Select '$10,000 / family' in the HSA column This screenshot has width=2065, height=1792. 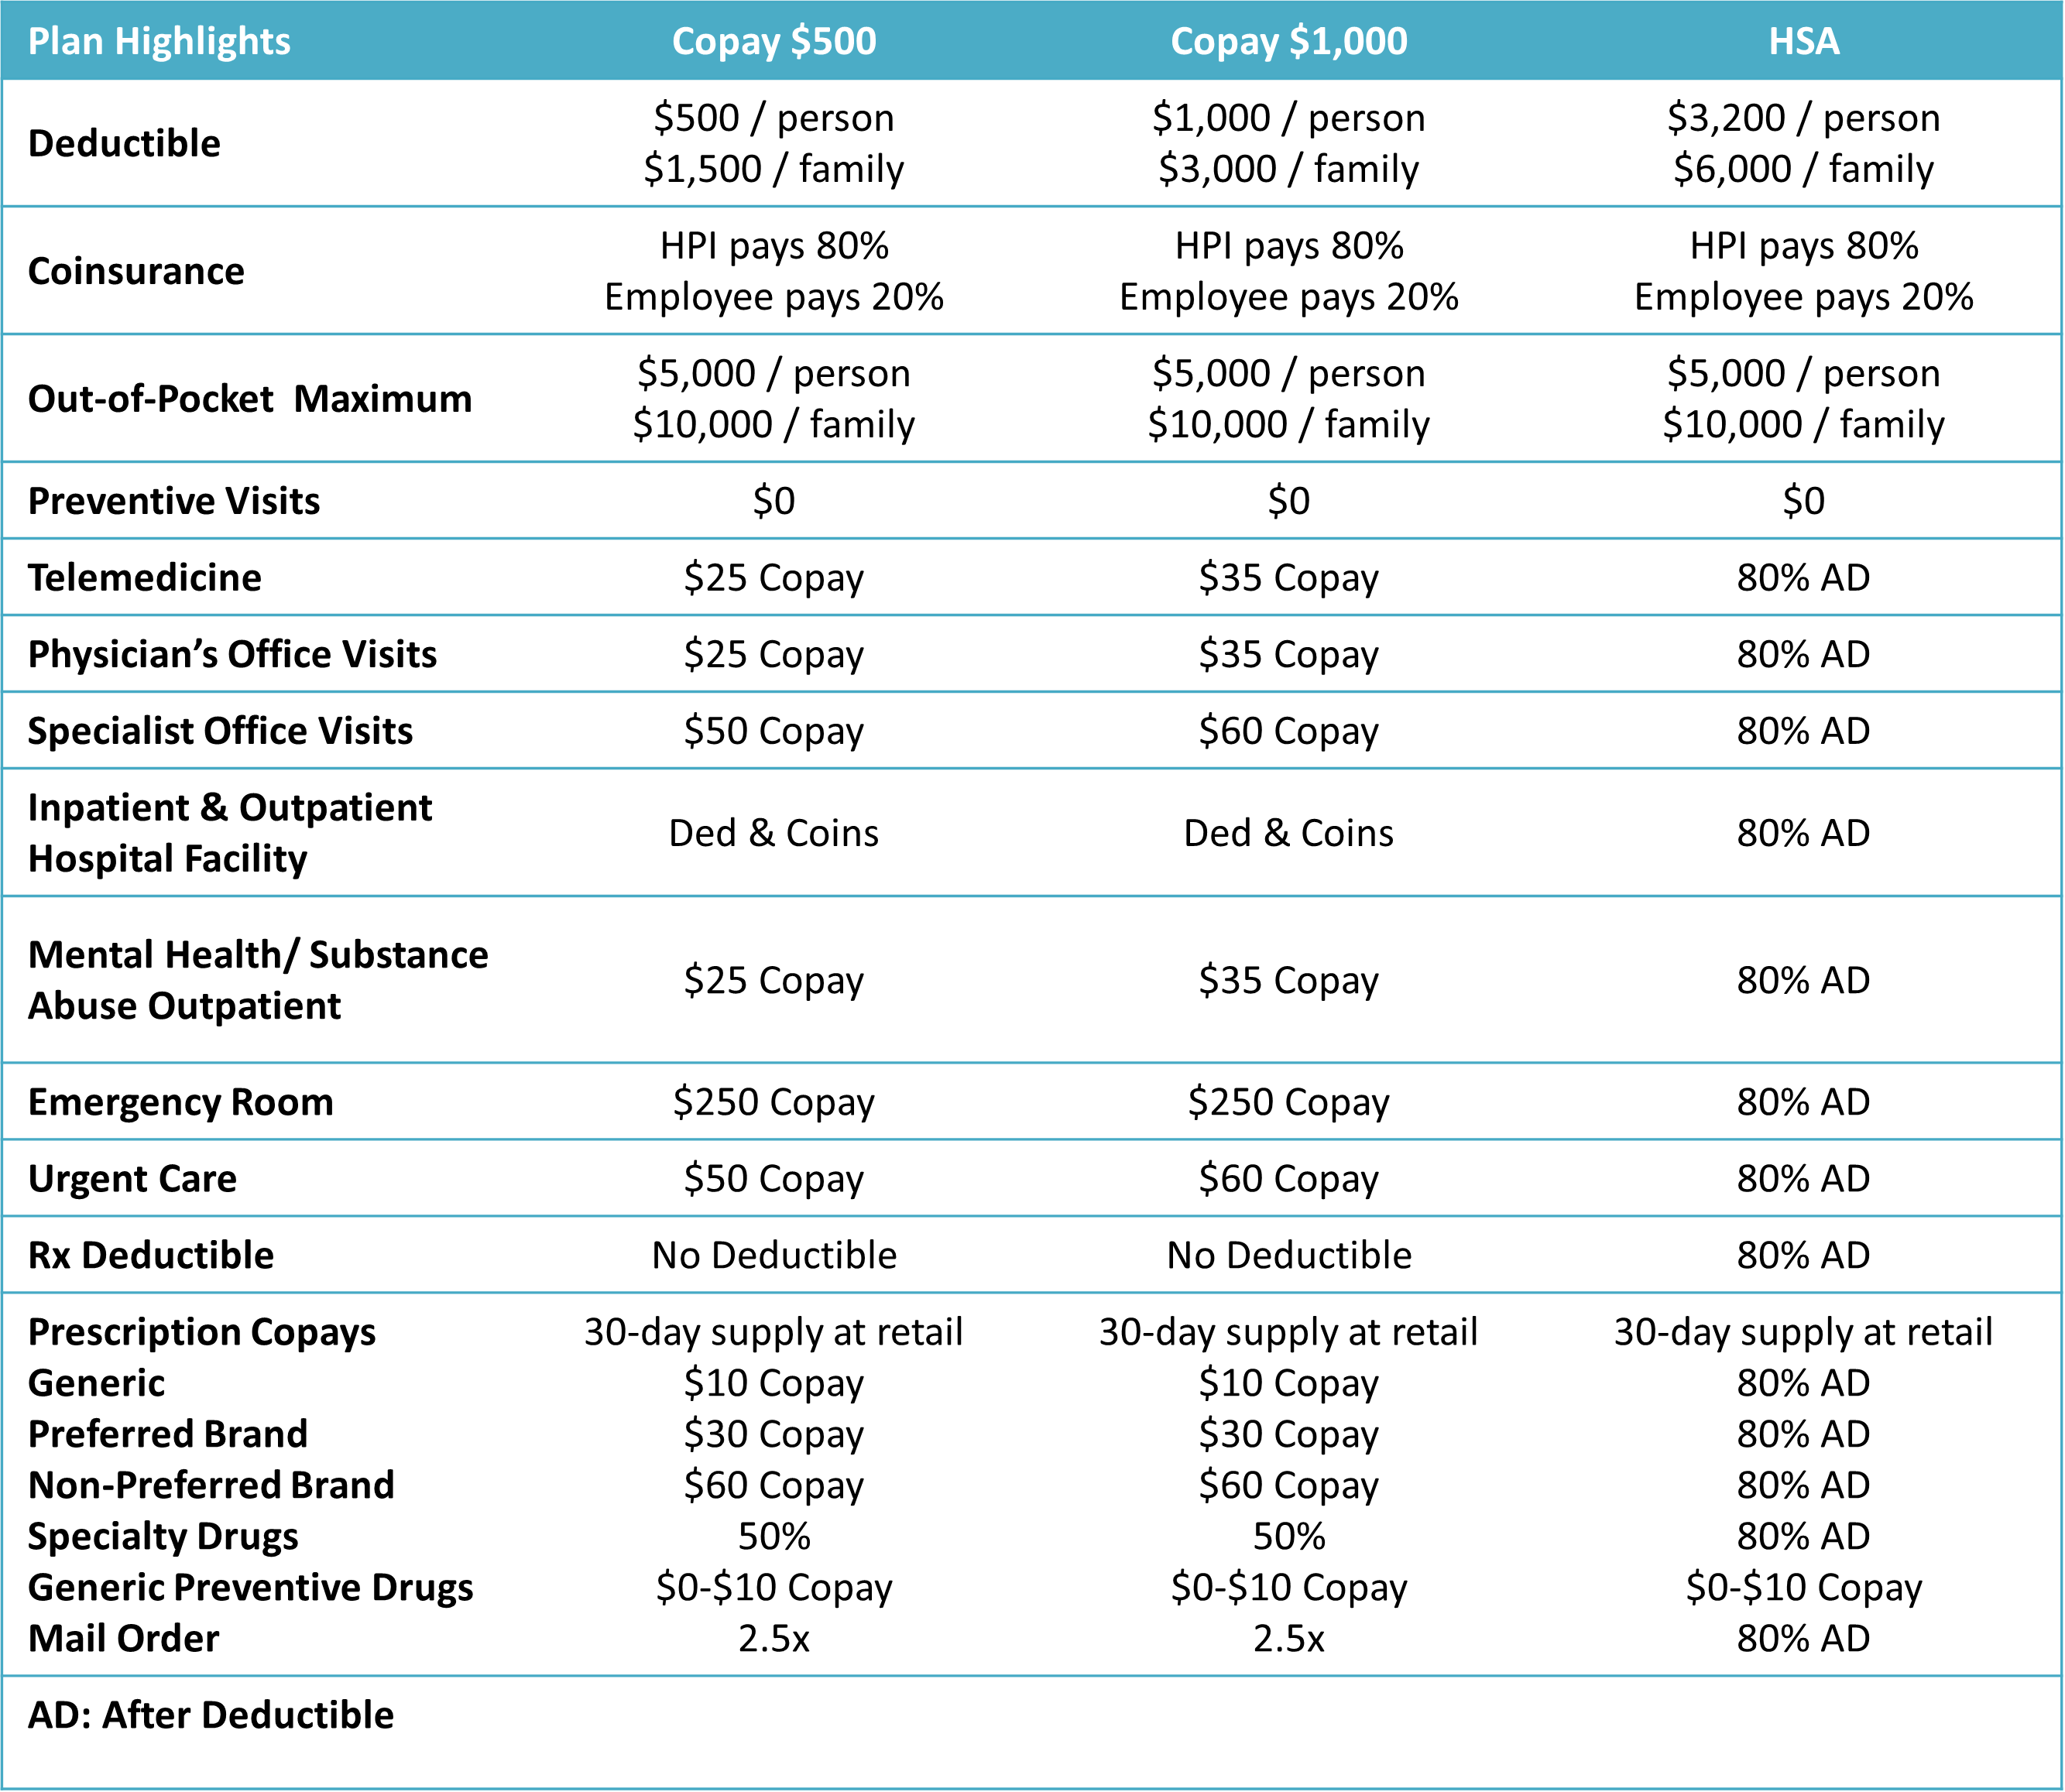tap(1804, 424)
